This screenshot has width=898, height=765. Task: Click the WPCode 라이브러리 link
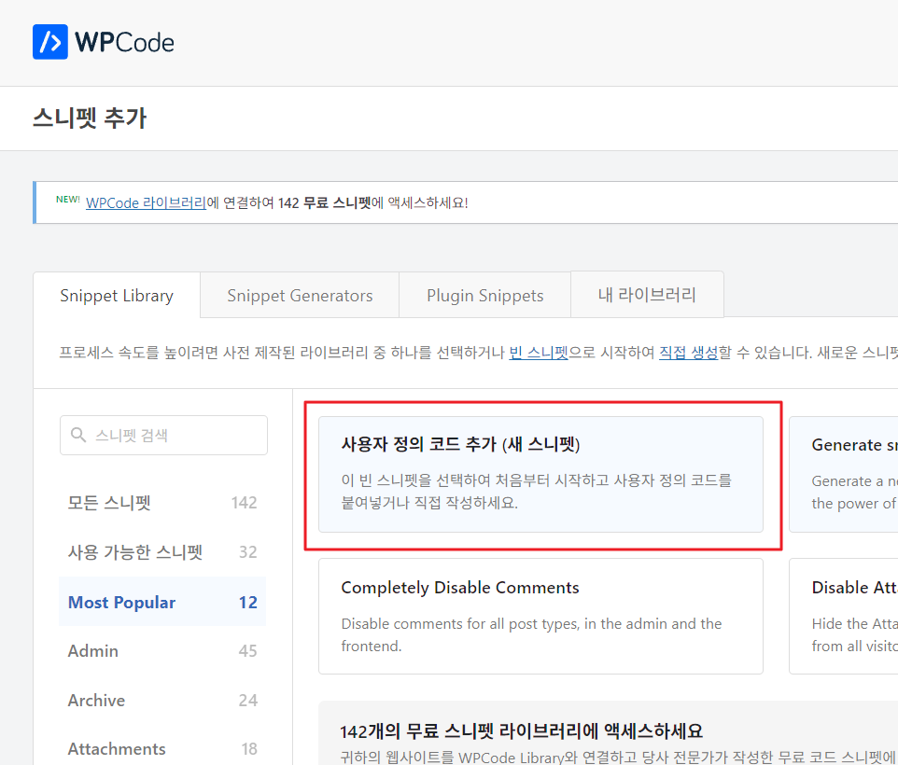pos(146,202)
